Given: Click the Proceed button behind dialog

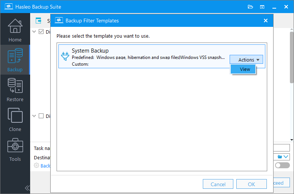Looking at the screenshot, I should 281,183.
